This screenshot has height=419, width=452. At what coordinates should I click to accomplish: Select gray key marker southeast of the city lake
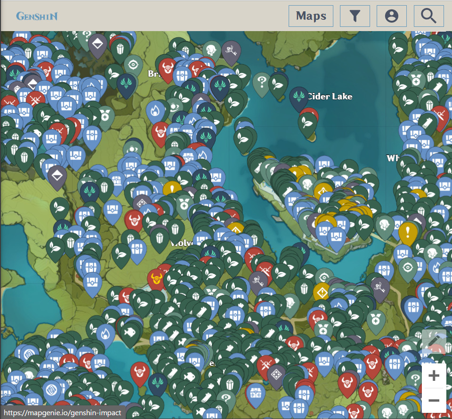click(x=380, y=289)
